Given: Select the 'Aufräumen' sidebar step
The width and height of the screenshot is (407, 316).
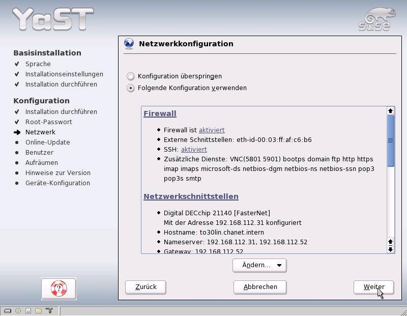Looking at the screenshot, I should tap(42, 162).
